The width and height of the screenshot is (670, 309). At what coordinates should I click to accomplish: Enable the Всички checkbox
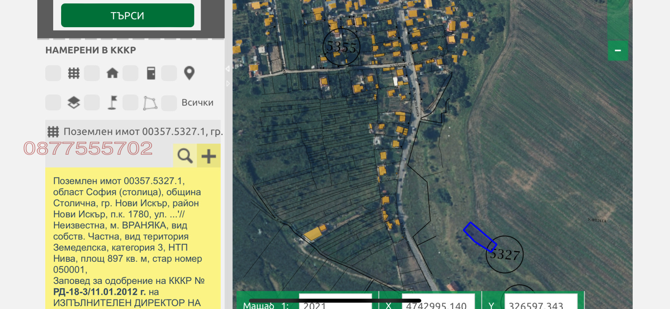169,102
